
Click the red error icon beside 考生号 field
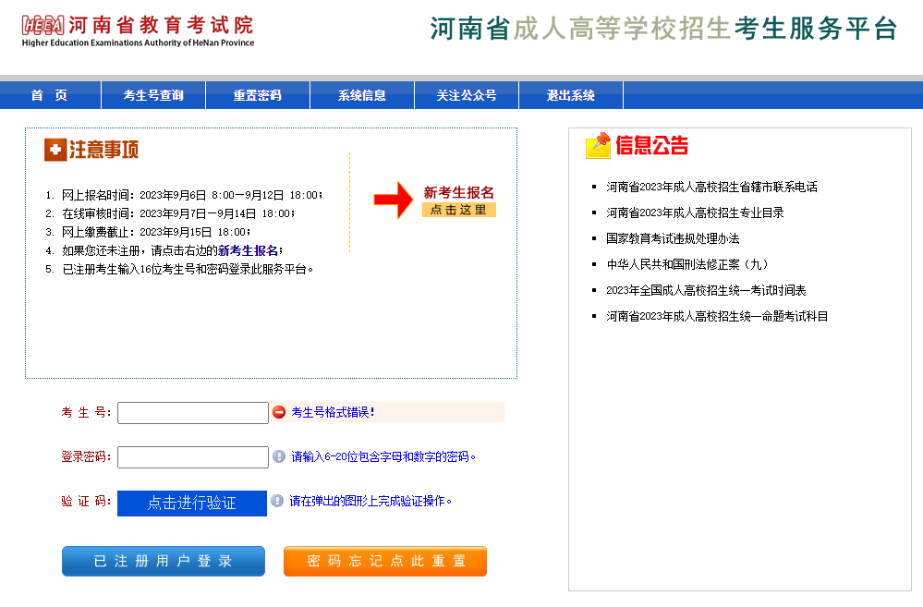[x=279, y=412]
